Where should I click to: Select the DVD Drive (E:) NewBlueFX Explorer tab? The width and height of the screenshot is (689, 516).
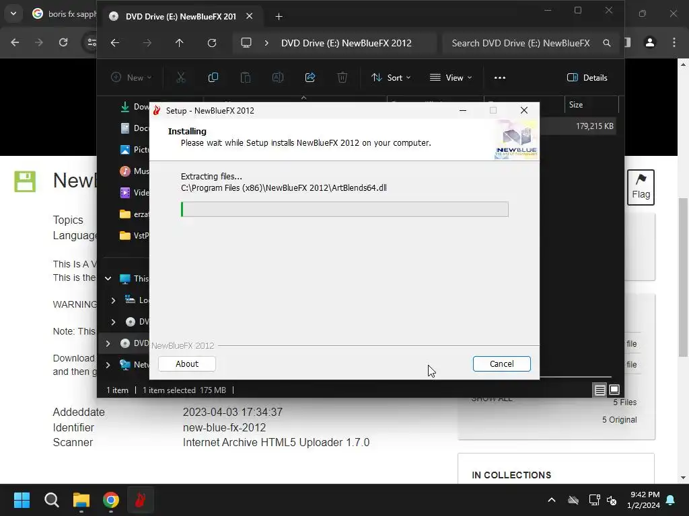click(180, 17)
